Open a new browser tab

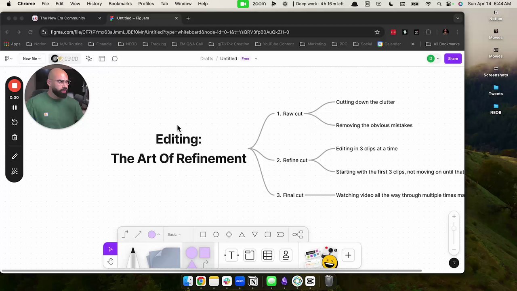tap(188, 18)
